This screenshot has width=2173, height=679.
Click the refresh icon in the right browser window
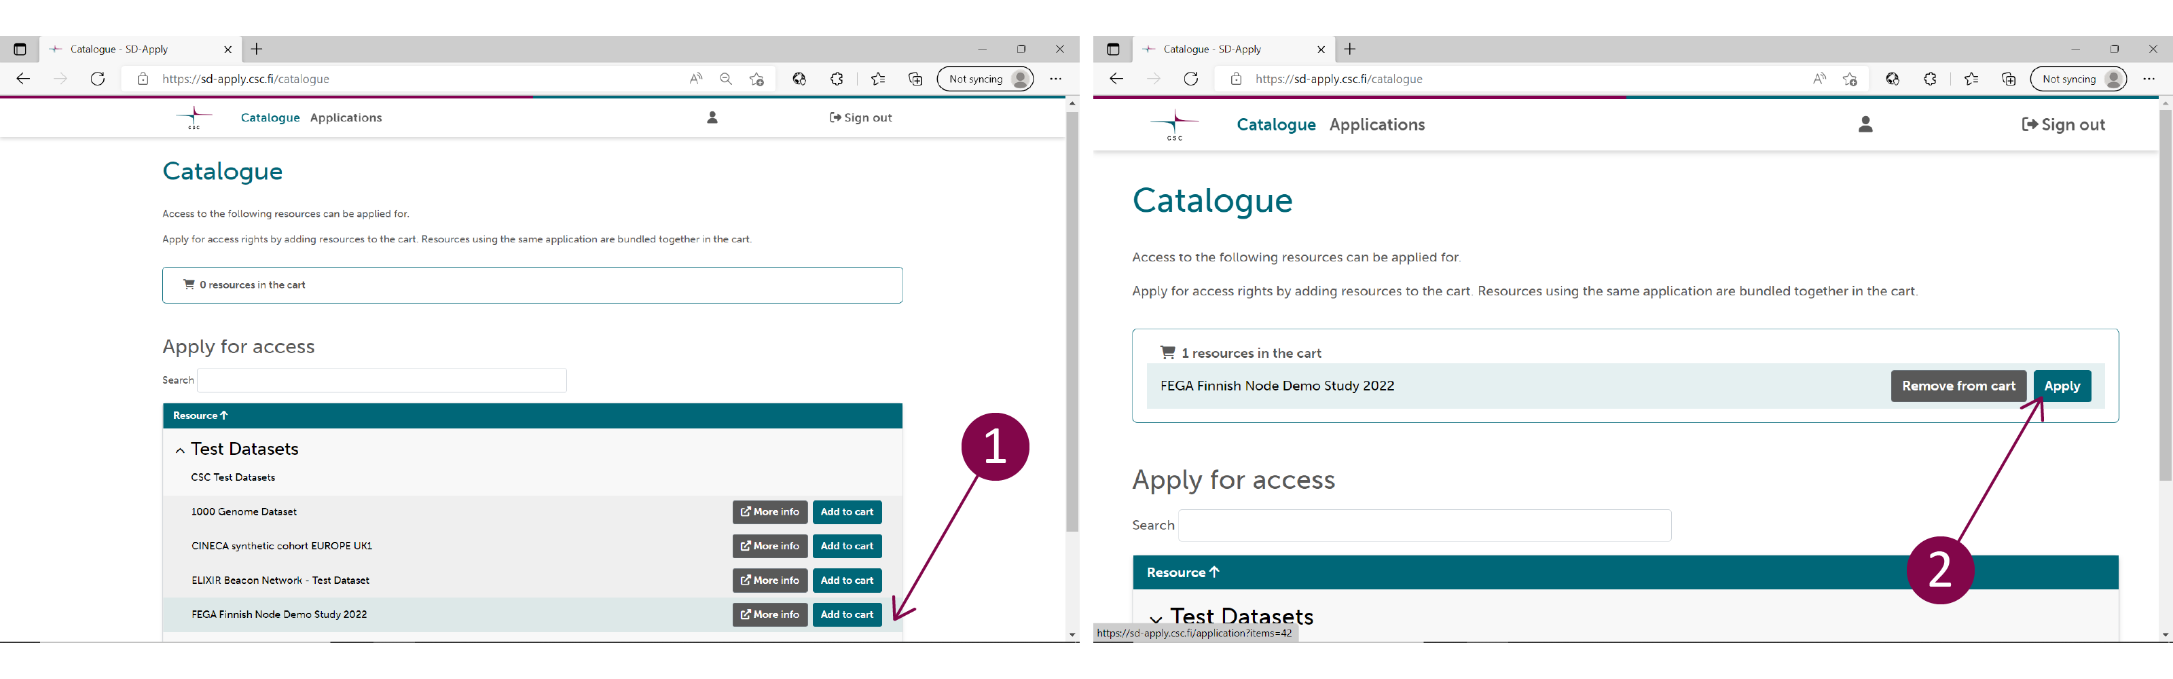(x=1190, y=79)
